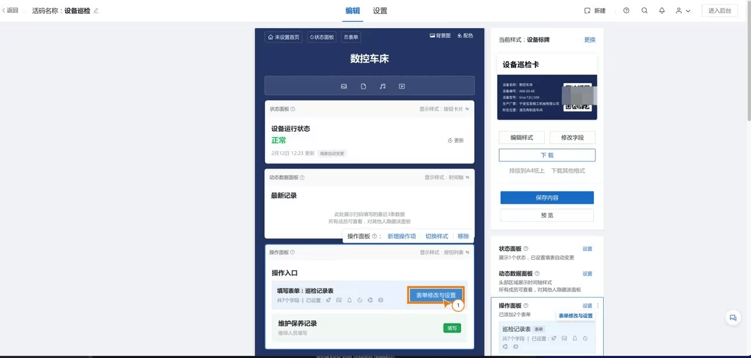The width and height of the screenshot is (751, 358).
Task: Click 表单修改与设置 tooltip in sidebar
Action: pyautogui.click(x=576, y=316)
